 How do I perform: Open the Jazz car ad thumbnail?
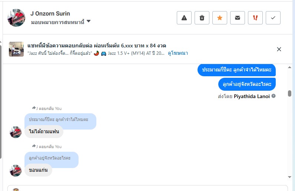(x=16, y=49)
